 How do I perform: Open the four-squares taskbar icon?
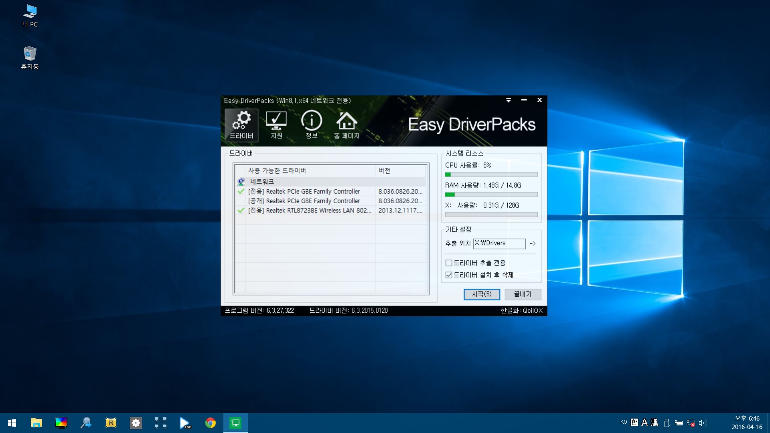pos(160,423)
